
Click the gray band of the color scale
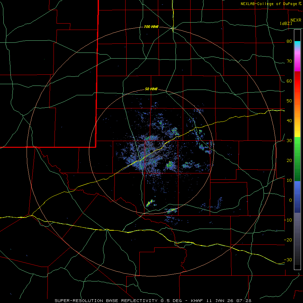pos(297,239)
